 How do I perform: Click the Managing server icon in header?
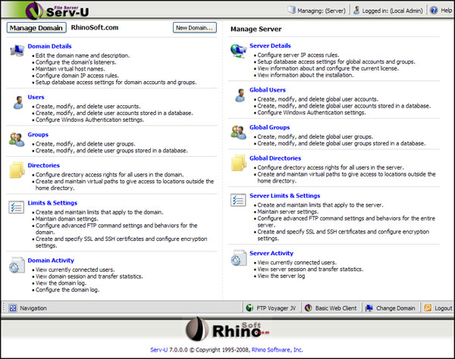pos(292,10)
